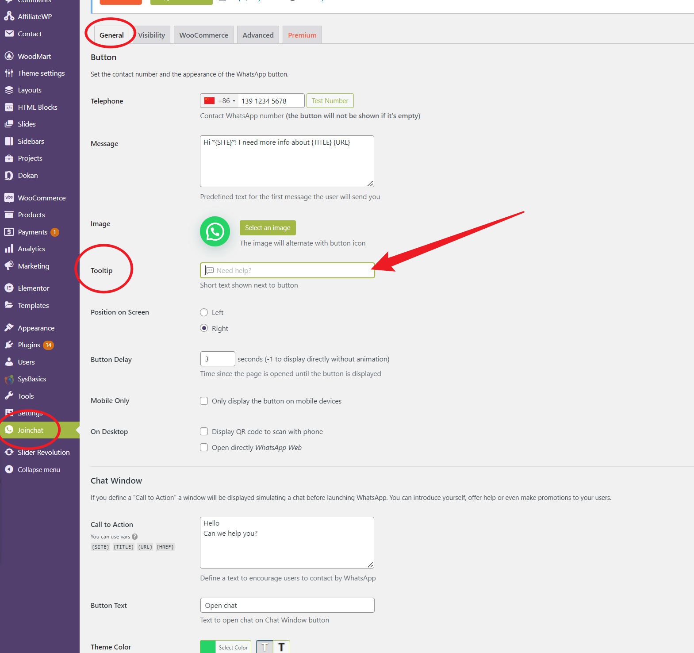Choose the dark text theme toggle
694x653 pixels.
281,647
